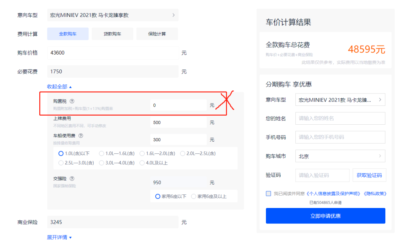Select the 1.0L(含)以下 displacement option

pyautogui.click(x=74, y=154)
